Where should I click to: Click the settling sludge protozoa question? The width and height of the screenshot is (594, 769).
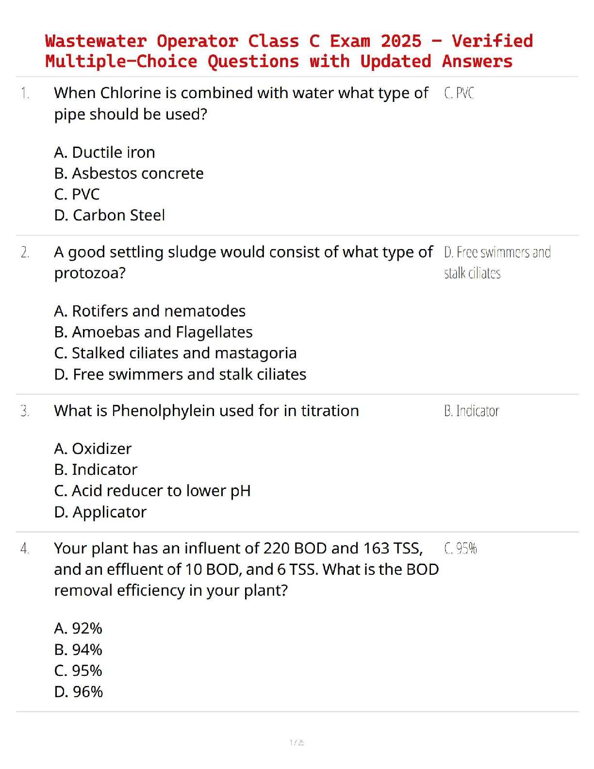coord(243,262)
